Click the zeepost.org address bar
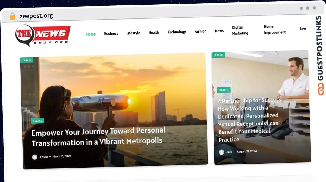 point(36,16)
